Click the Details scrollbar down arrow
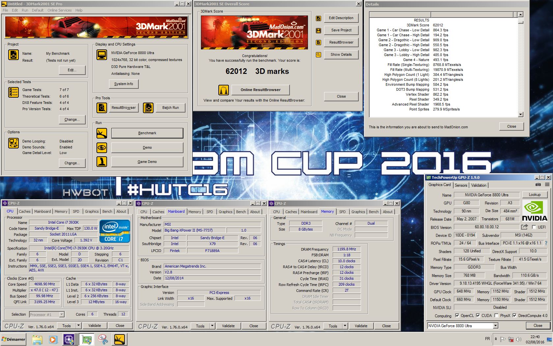The height and width of the screenshot is (346, 553). pos(520,114)
